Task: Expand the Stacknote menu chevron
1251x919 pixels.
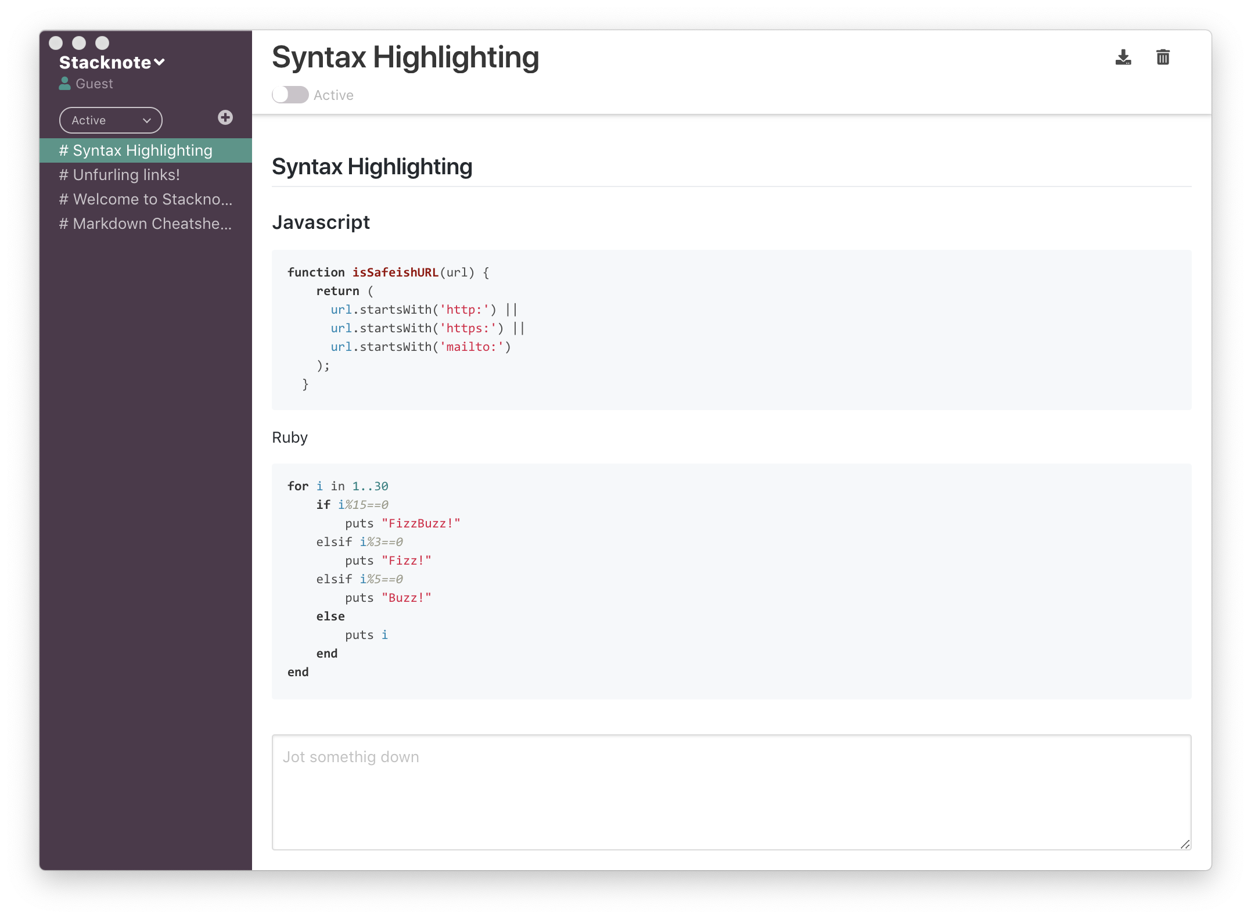Action: pos(160,62)
